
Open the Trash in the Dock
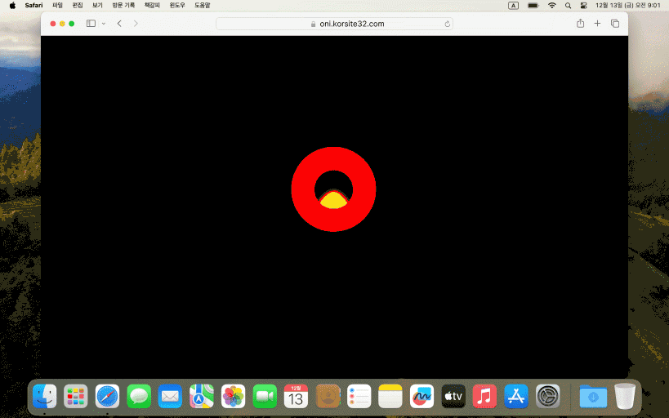click(625, 396)
